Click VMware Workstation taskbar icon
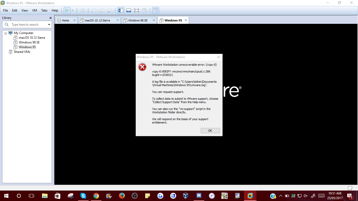The height and width of the screenshot is (201, 358). (250, 196)
